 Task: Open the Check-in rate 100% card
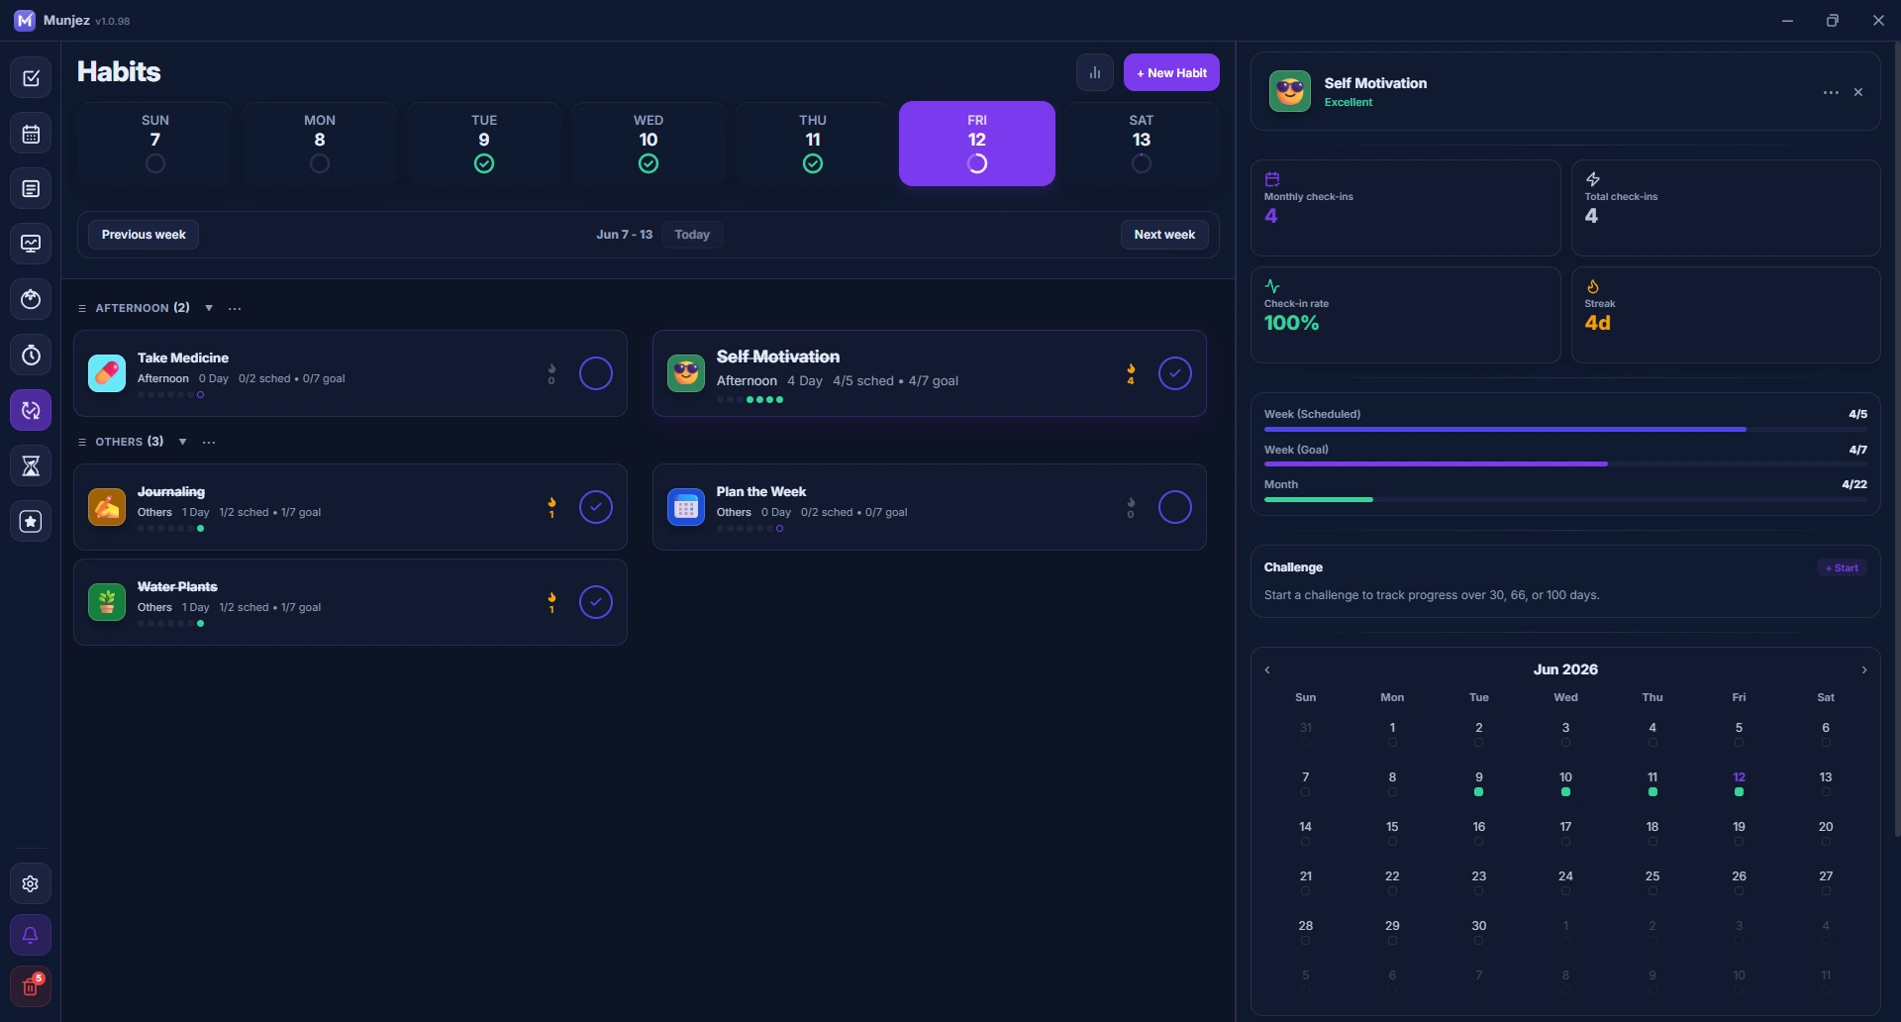(x=1406, y=315)
